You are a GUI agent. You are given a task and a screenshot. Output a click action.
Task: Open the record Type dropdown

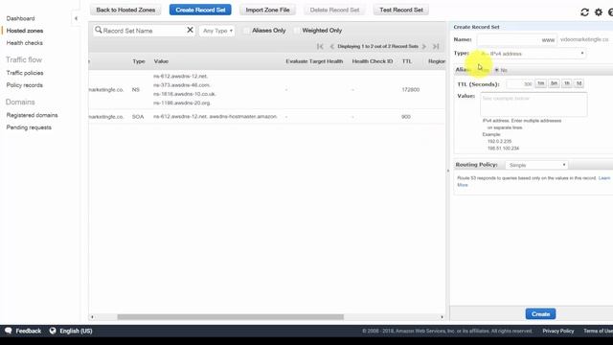(x=532, y=54)
